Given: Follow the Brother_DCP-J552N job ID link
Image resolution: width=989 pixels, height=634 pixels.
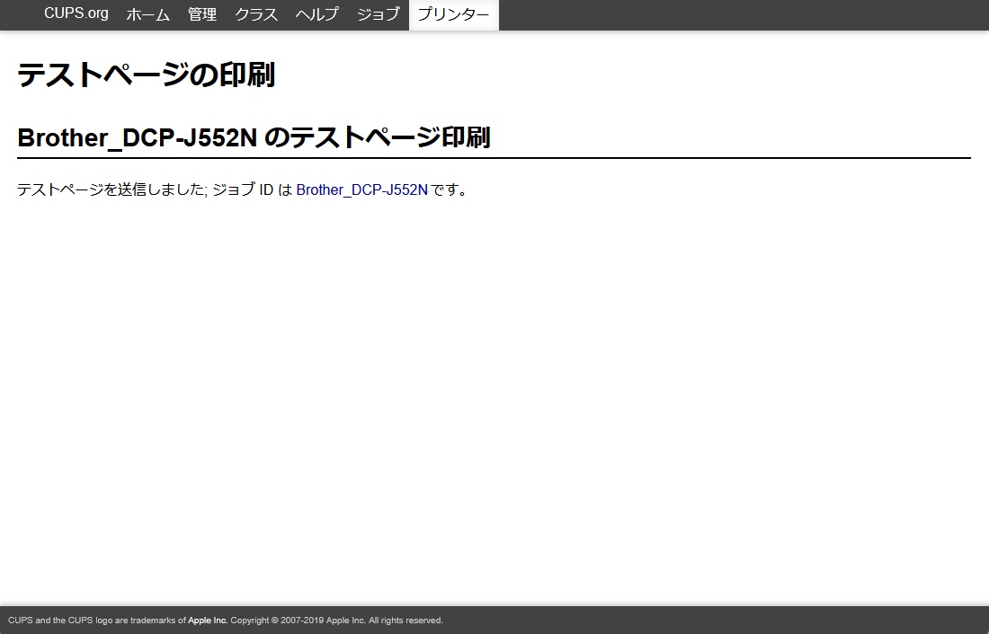Looking at the screenshot, I should [x=362, y=189].
